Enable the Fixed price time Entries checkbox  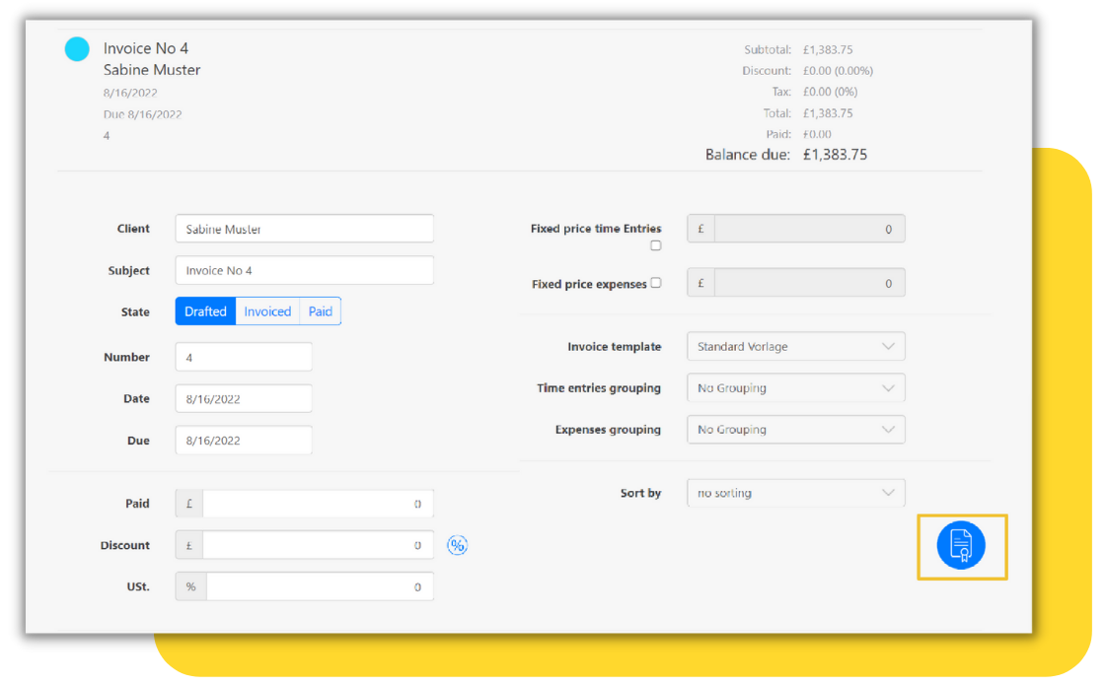(x=655, y=244)
